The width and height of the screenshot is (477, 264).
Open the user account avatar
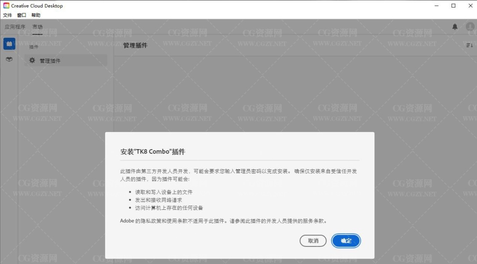470,27
